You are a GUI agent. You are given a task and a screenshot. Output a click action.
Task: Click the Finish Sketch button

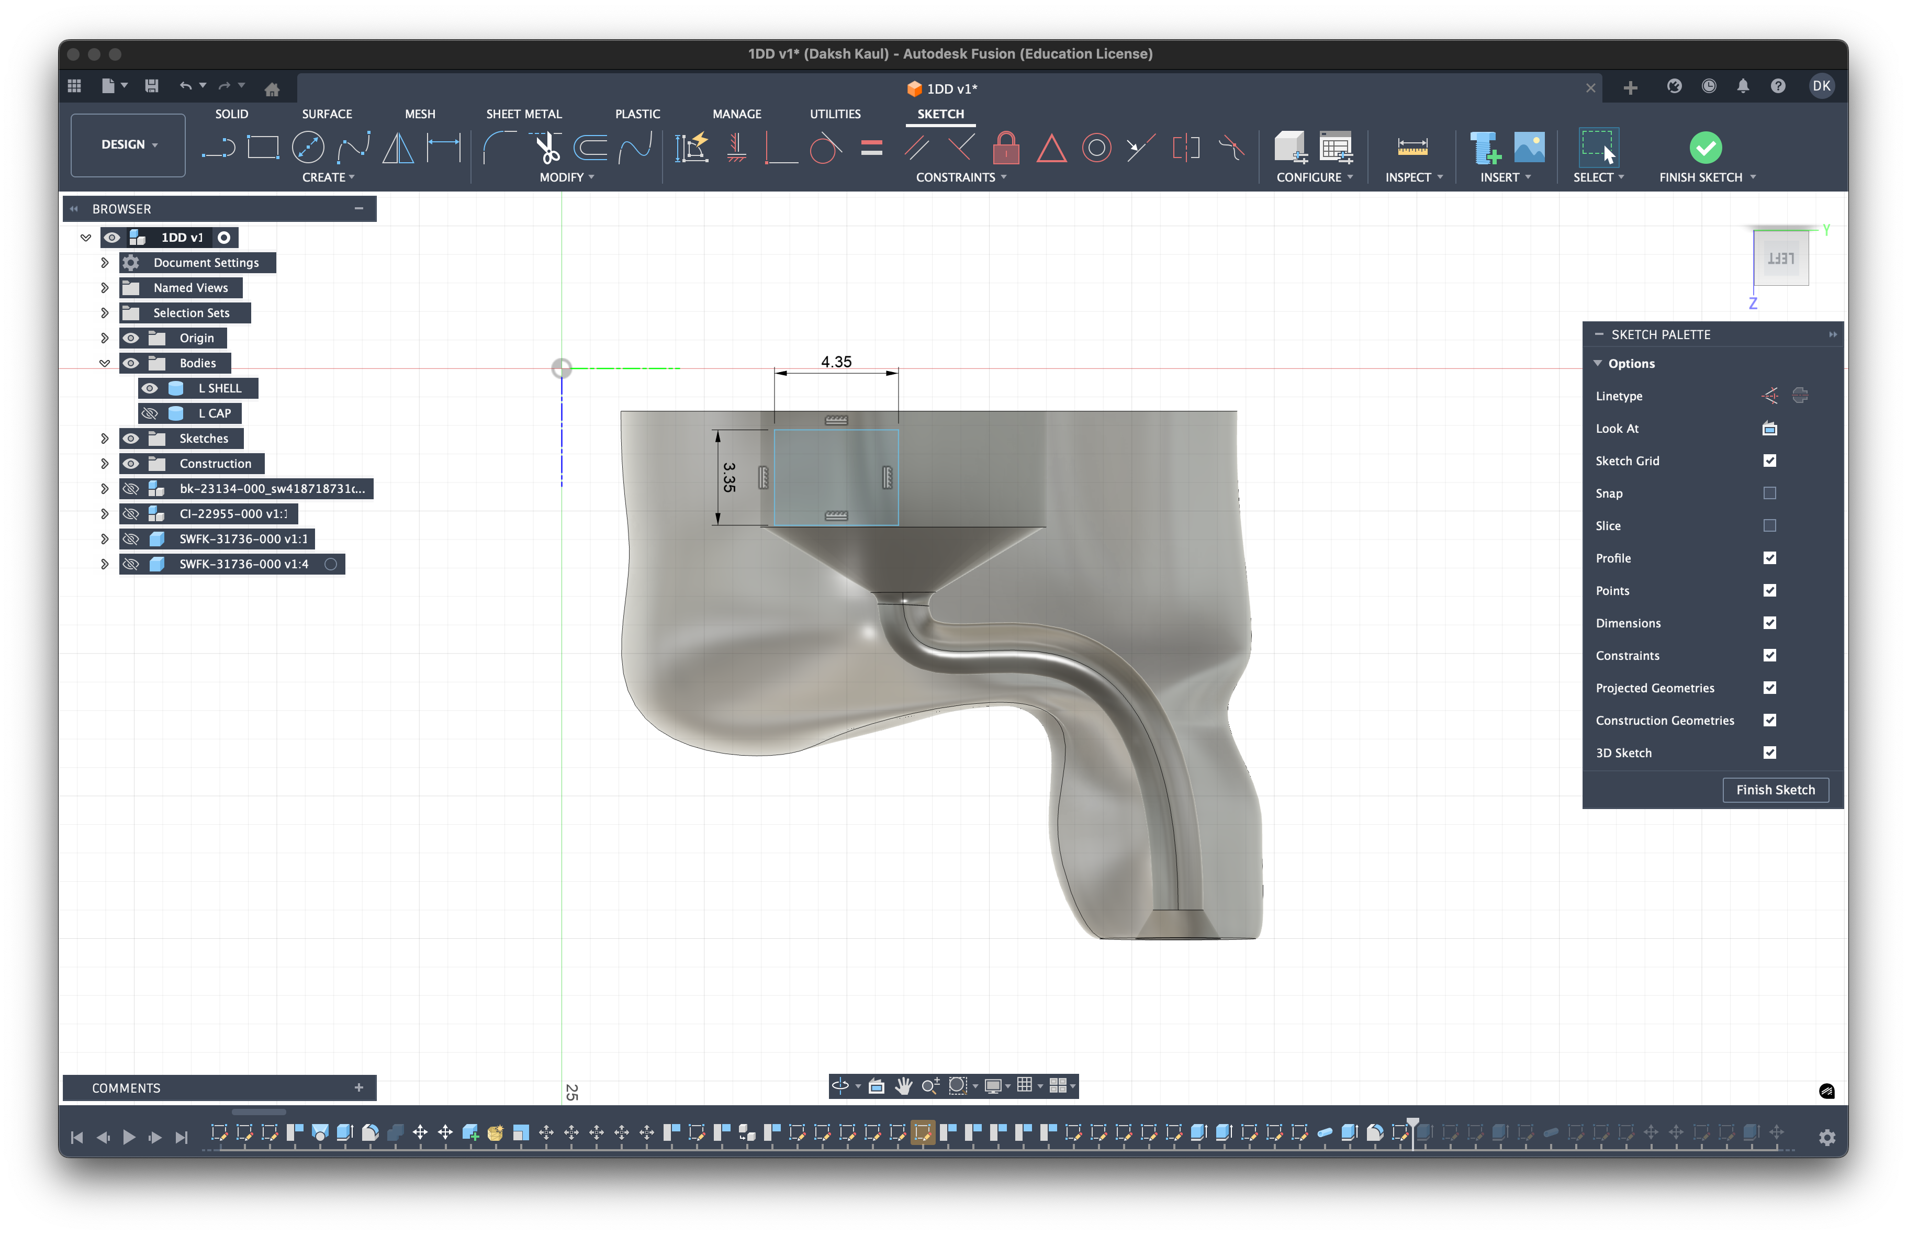point(1776,790)
